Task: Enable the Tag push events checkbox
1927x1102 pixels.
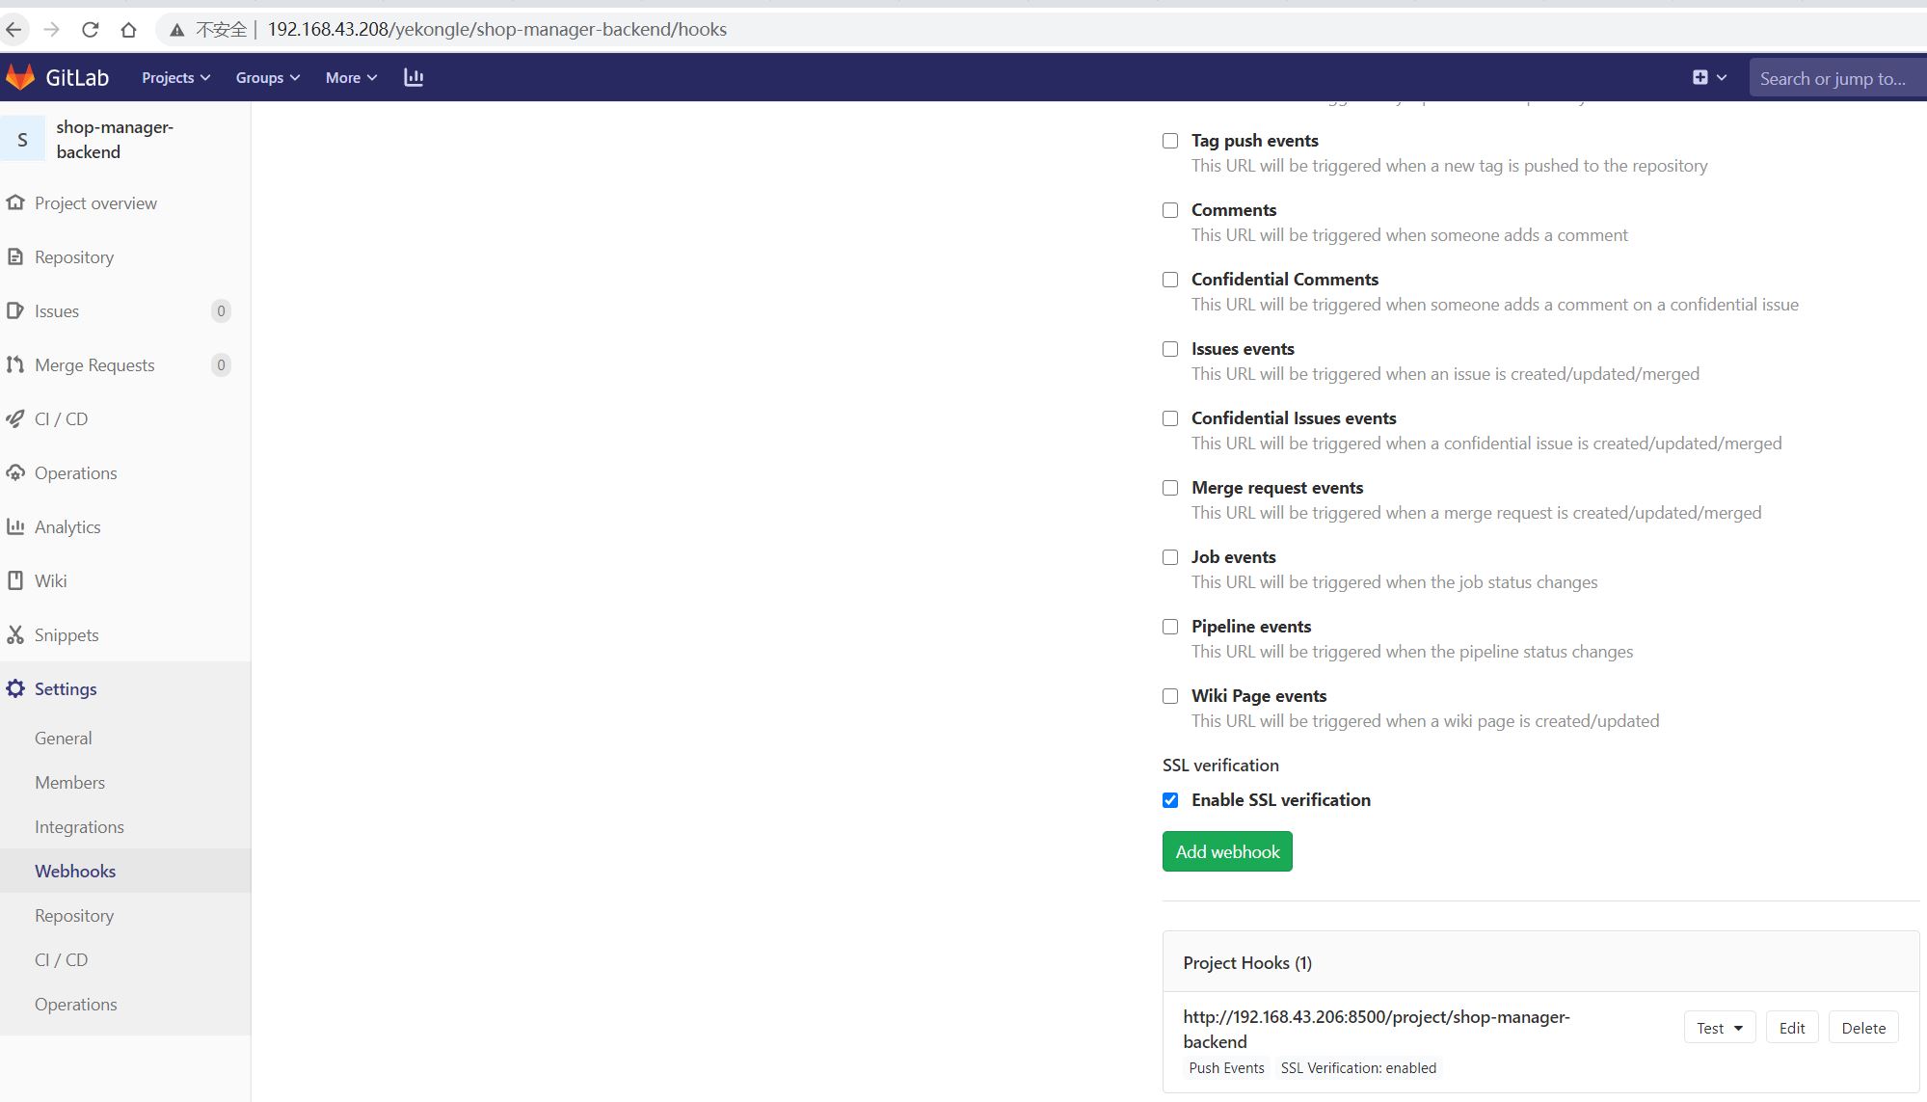Action: [1170, 141]
